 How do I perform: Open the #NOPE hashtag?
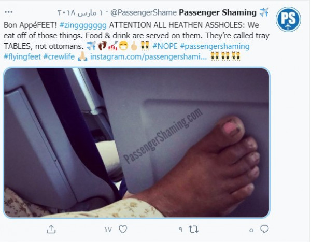165,46
